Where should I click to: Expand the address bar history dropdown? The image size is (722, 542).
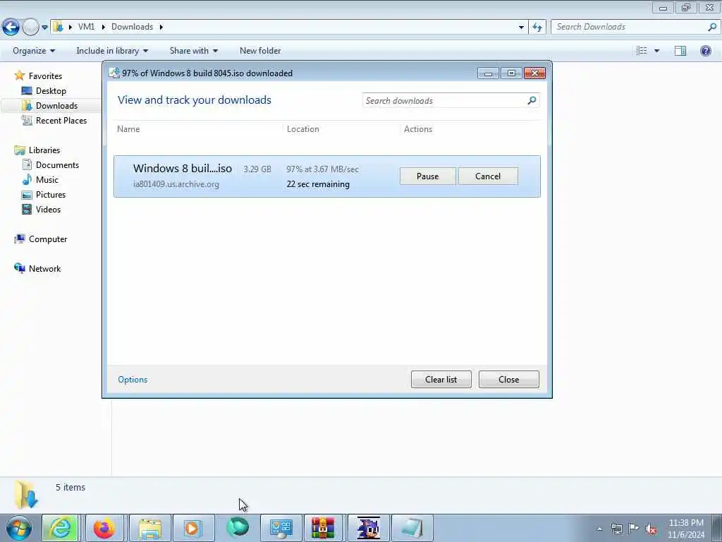click(521, 28)
